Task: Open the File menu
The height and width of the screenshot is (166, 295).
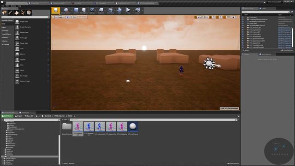Action: click(3, 6)
